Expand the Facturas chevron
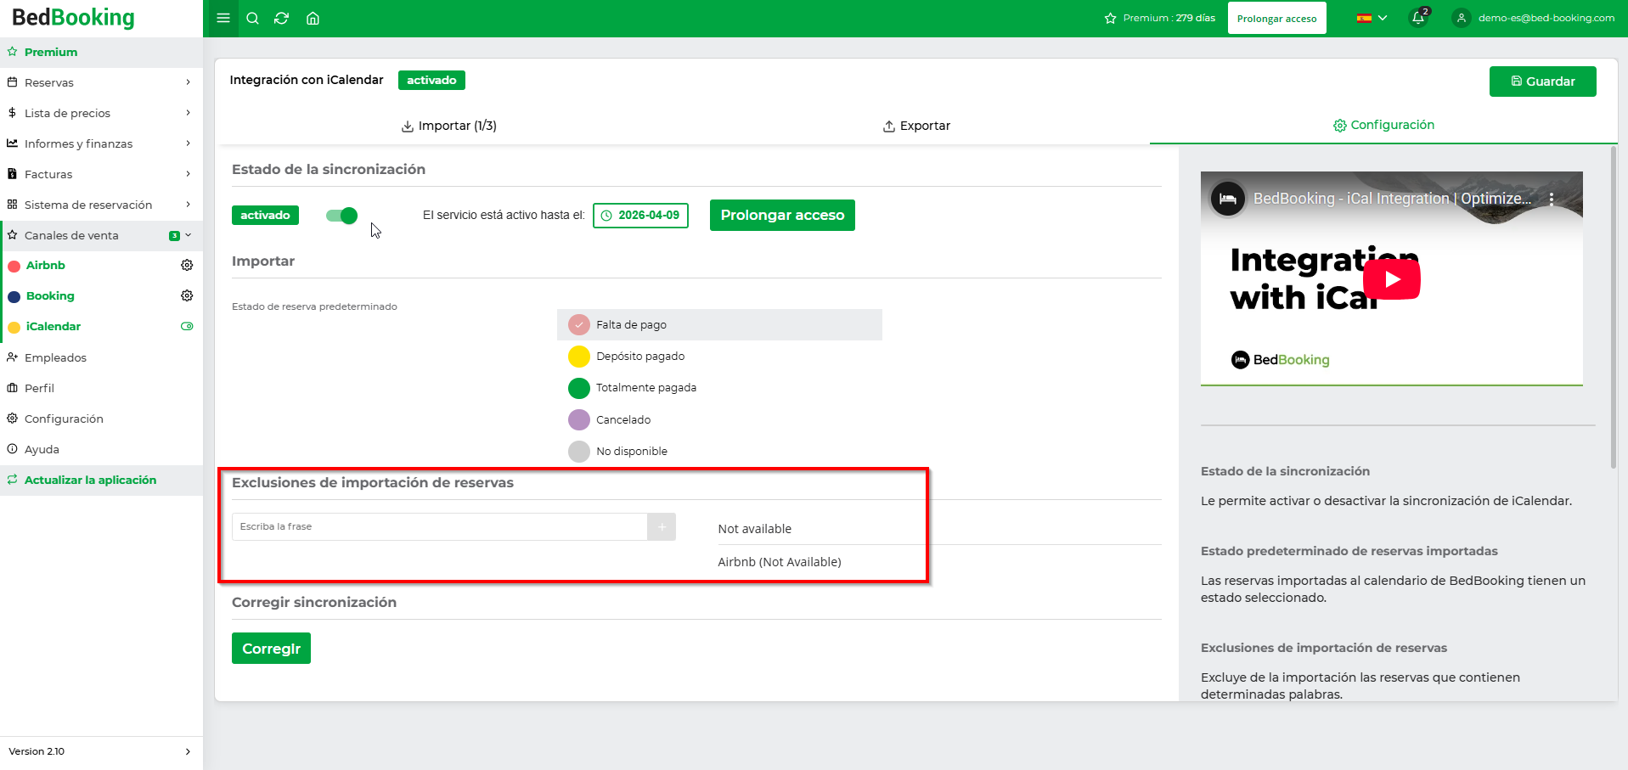The width and height of the screenshot is (1628, 770). coord(188,174)
